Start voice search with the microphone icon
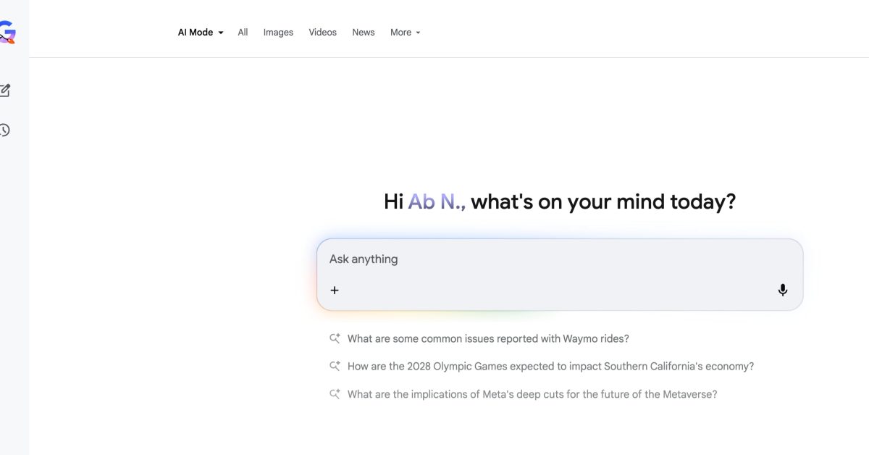This screenshot has width=869, height=455. pyautogui.click(x=783, y=289)
